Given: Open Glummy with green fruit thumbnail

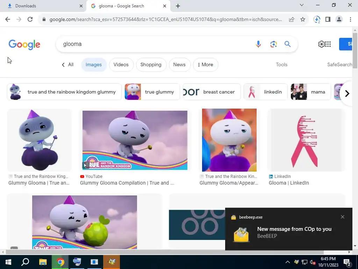Looking at the screenshot, I should [x=85, y=222].
